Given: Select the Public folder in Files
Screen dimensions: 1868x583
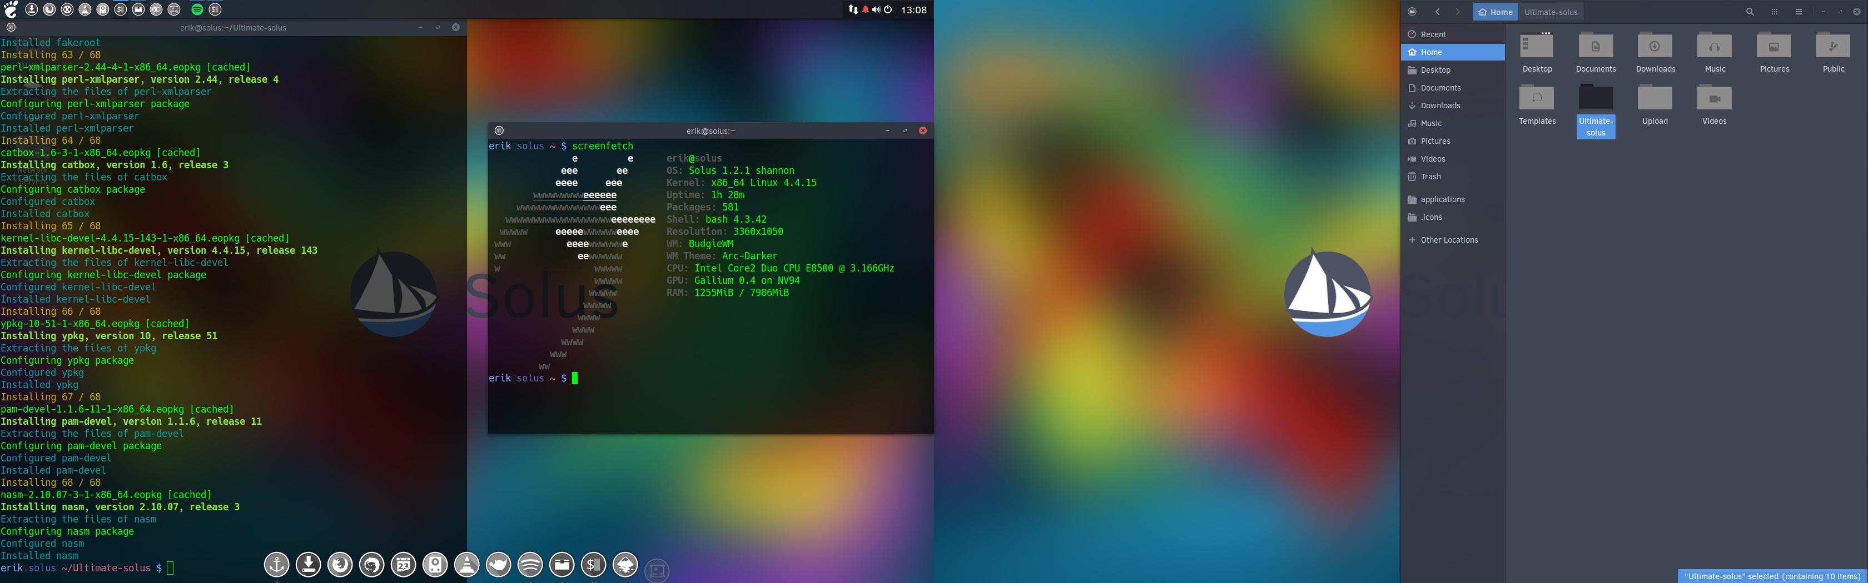Looking at the screenshot, I should [1833, 52].
